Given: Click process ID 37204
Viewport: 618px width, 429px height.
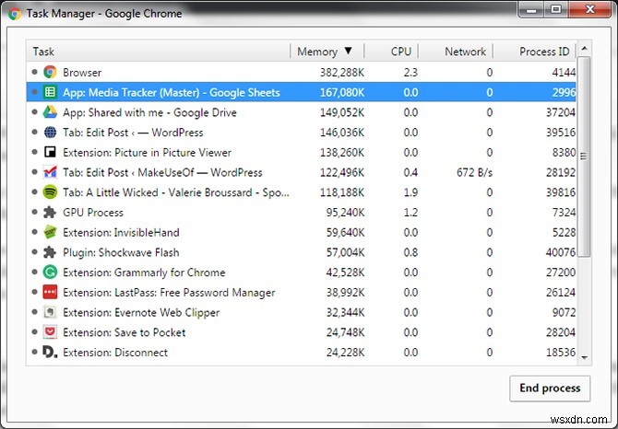Looking at the screenshot, I should click(561, 112).
